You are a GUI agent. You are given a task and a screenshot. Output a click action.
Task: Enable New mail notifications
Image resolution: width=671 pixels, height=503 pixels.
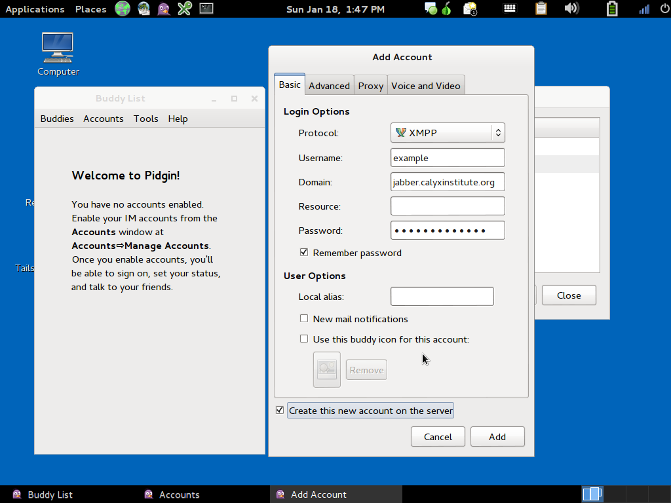(x=304, y=319)
